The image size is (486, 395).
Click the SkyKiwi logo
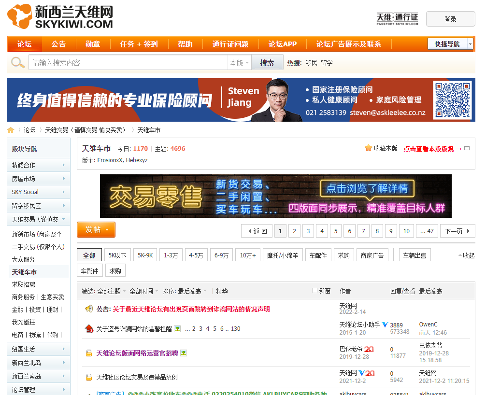pyautogui.click(x=60, y=16)
